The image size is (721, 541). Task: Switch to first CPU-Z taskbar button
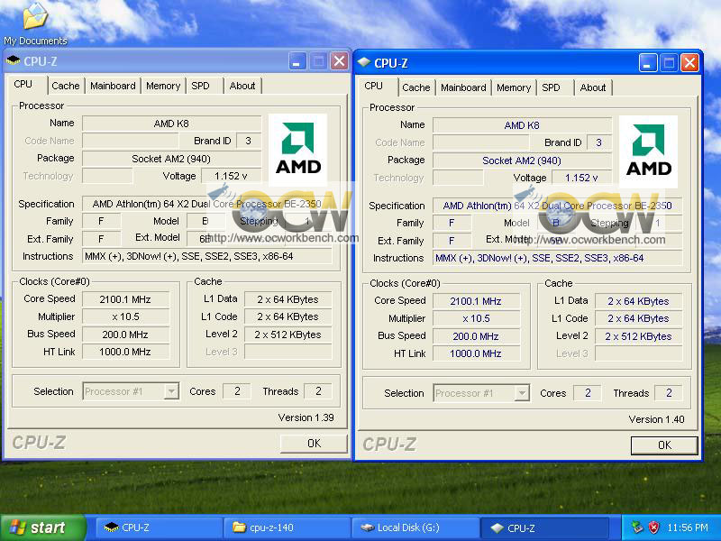[160, 527]
